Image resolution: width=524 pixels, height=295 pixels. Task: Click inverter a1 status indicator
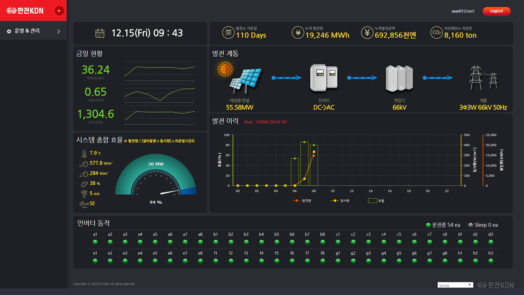[95, 242]
